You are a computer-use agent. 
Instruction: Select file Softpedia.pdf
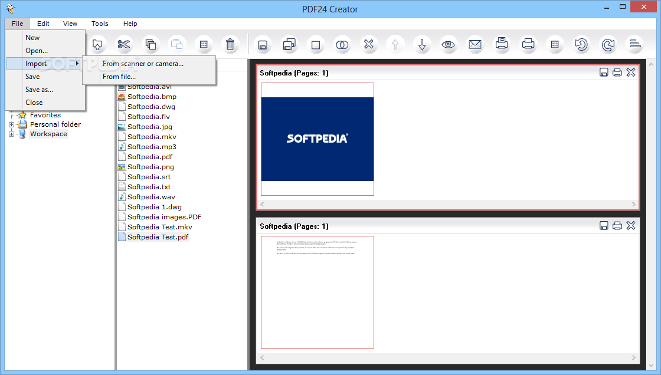150,157
